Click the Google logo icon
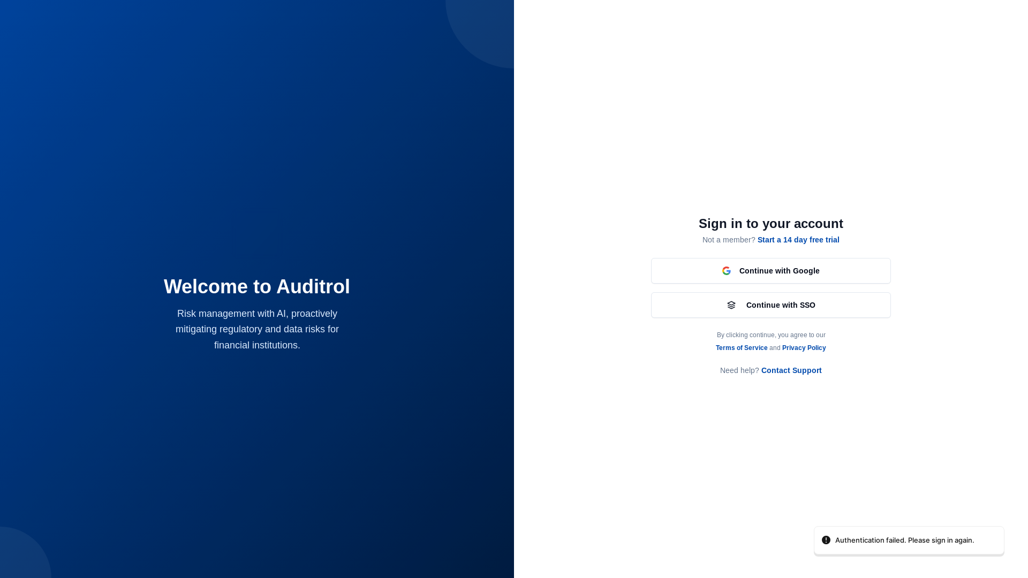This screenshot has height=578, width=1028. pyautogui.click(x=726, y=271)
